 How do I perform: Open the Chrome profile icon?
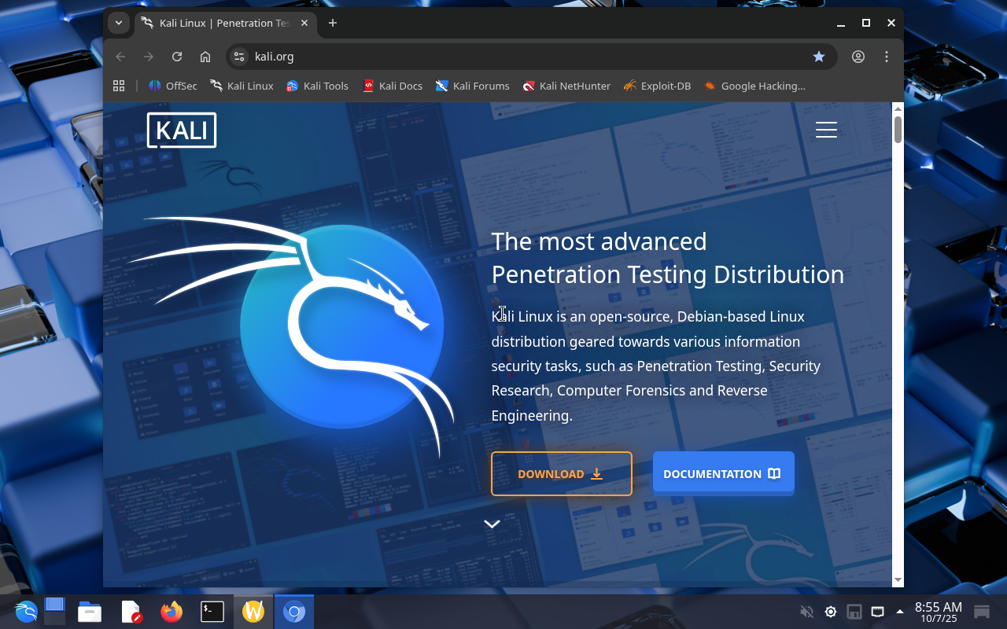click(x=858, y=57)
